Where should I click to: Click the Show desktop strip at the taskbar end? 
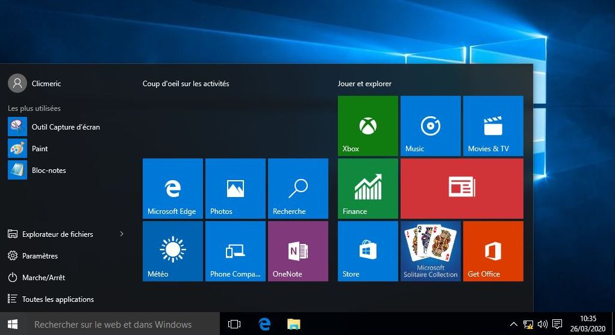[613, 324]
